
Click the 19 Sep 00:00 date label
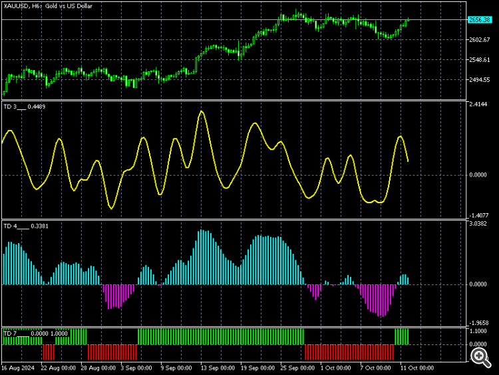coord(257,368)
